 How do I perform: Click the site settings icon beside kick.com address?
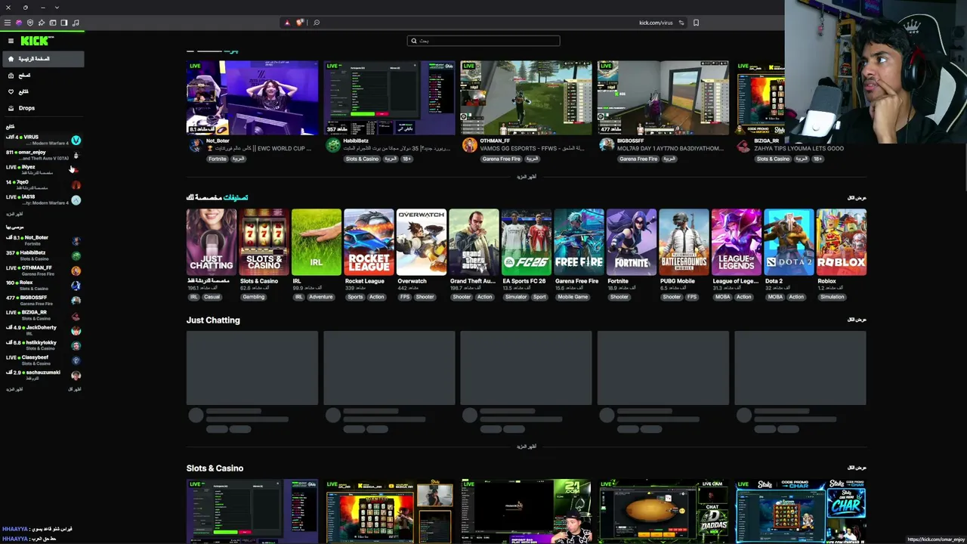[x=681, y=23]
